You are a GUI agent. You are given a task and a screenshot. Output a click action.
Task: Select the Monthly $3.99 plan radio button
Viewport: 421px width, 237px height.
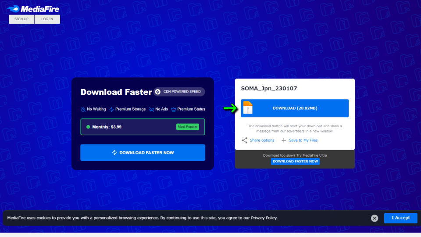pyautogui.click(x=88, y=127)
